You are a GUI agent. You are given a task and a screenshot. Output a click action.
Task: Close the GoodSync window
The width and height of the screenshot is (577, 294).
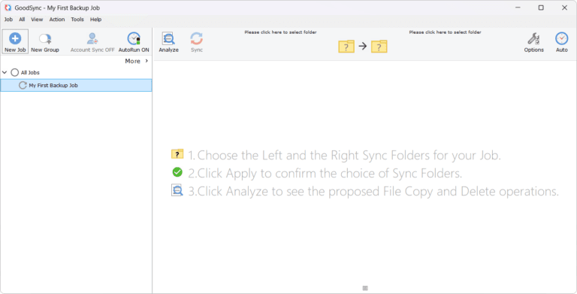(x=564, y=8)
